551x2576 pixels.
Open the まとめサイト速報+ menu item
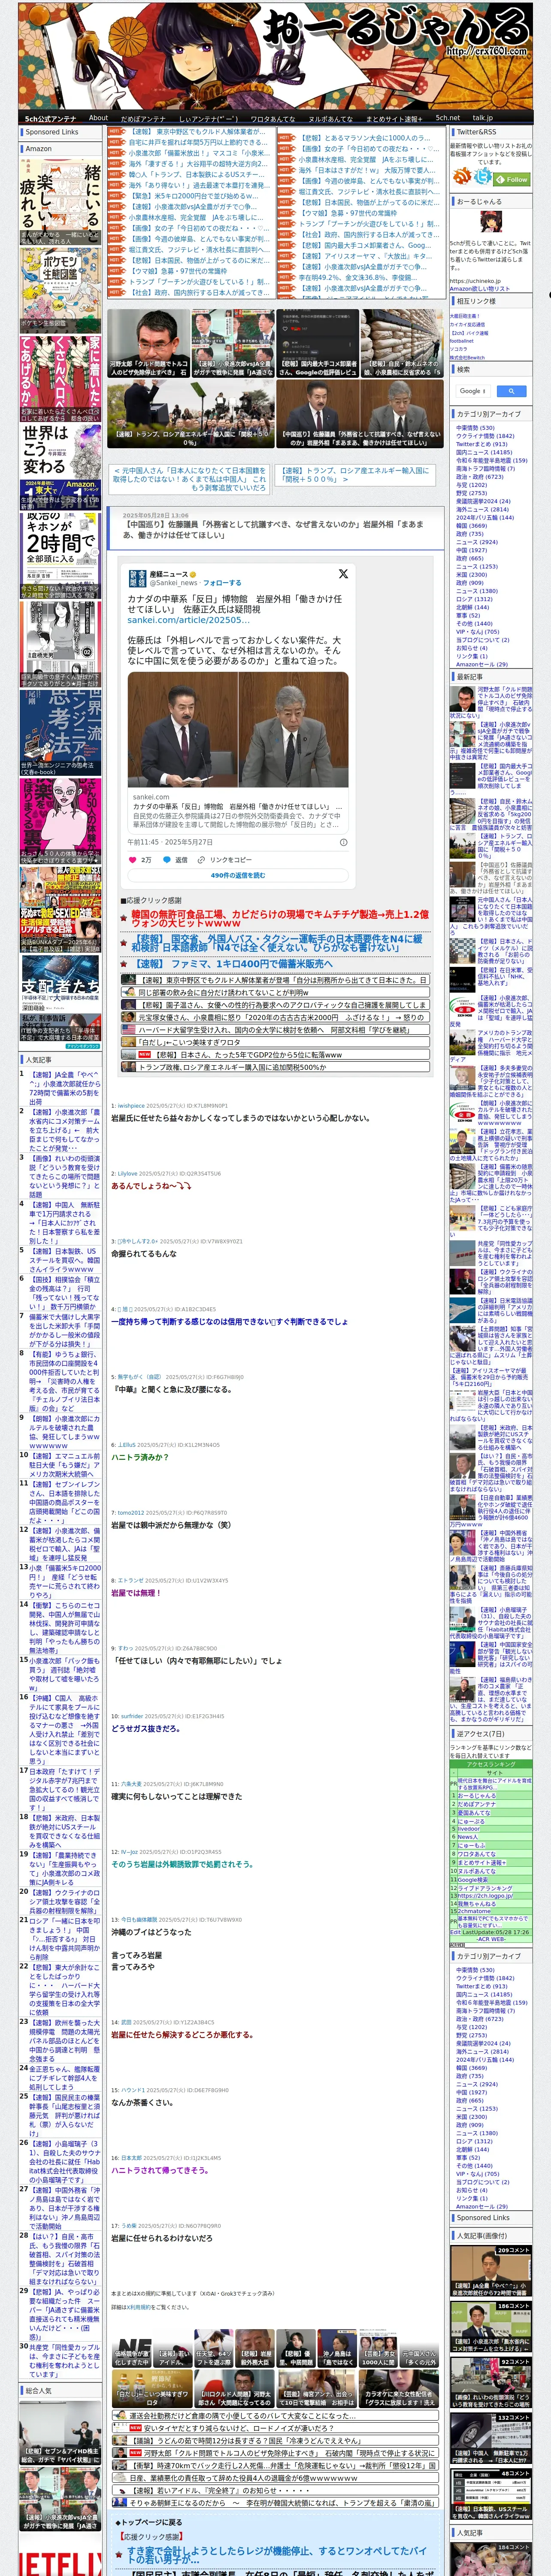394,118
